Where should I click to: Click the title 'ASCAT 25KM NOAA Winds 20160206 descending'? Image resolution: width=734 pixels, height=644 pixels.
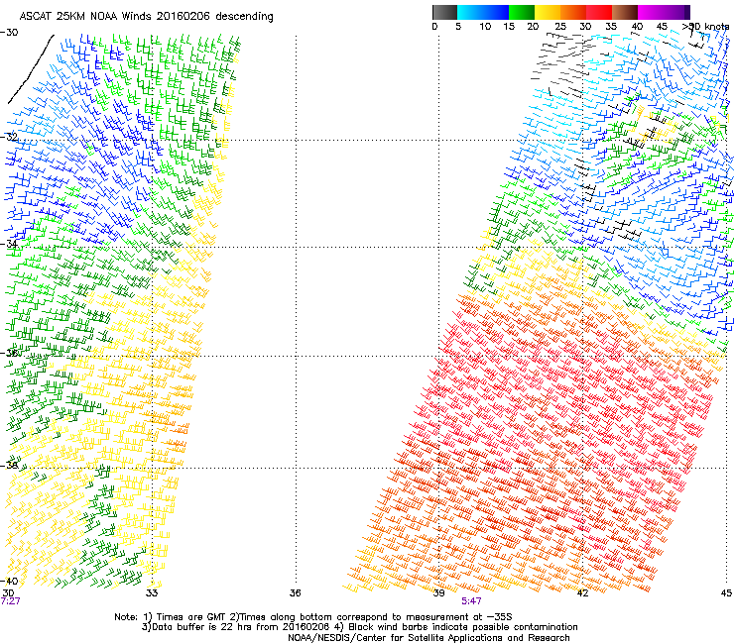click(146, 17)
